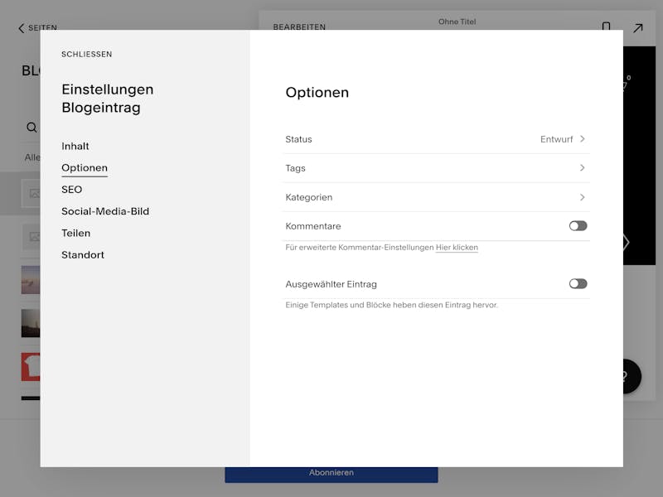This screenshot has height=497, width=663.
Task: Click the search magnifier icon in the sidebar
Action: click(x=31, y=128)
